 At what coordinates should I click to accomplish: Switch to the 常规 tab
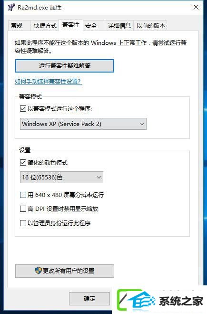(17, 26)
